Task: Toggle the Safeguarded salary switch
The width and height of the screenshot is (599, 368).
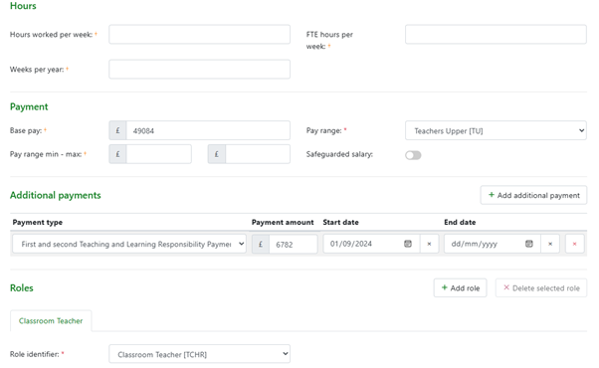Action: [413, 155]
